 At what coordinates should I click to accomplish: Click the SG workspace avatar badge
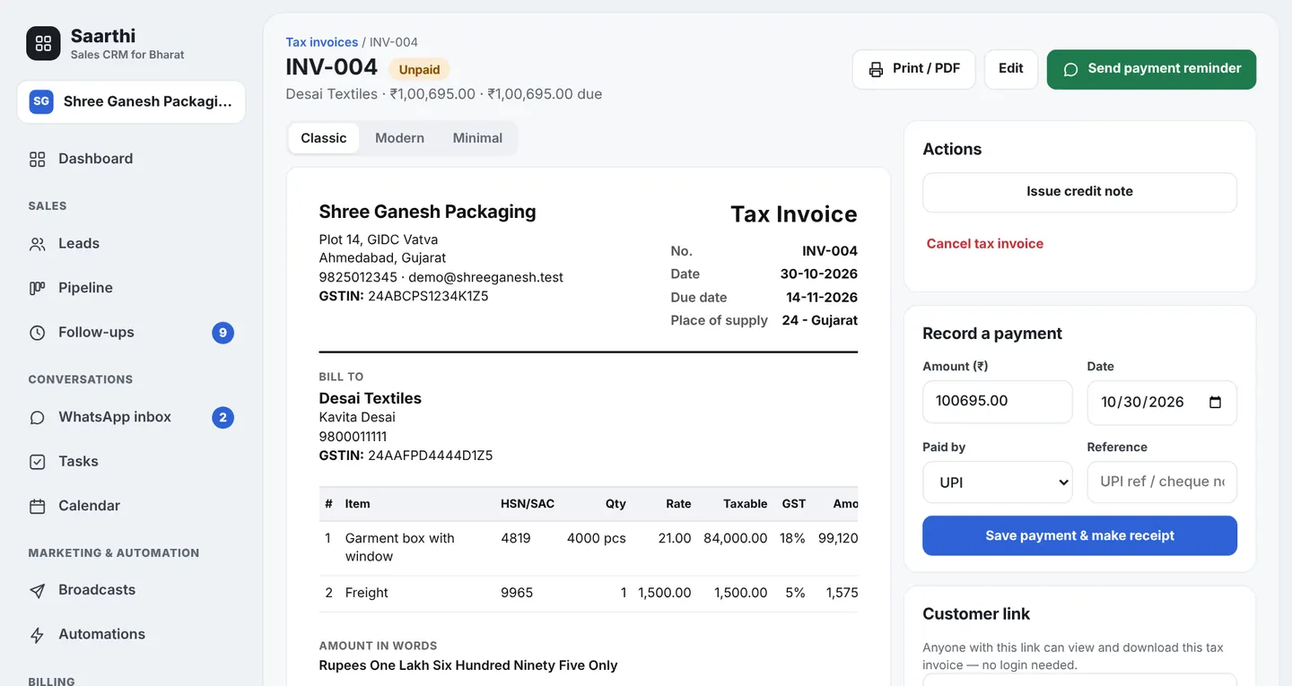(x=41, y=101)
